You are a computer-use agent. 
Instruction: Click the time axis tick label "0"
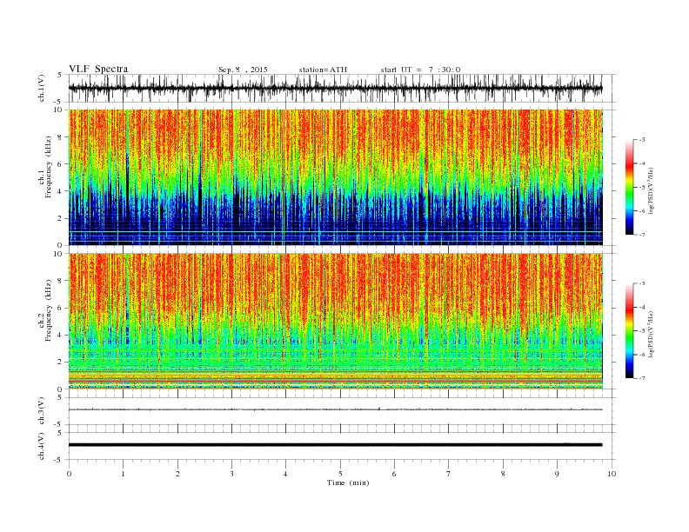(x=69, y=474)
